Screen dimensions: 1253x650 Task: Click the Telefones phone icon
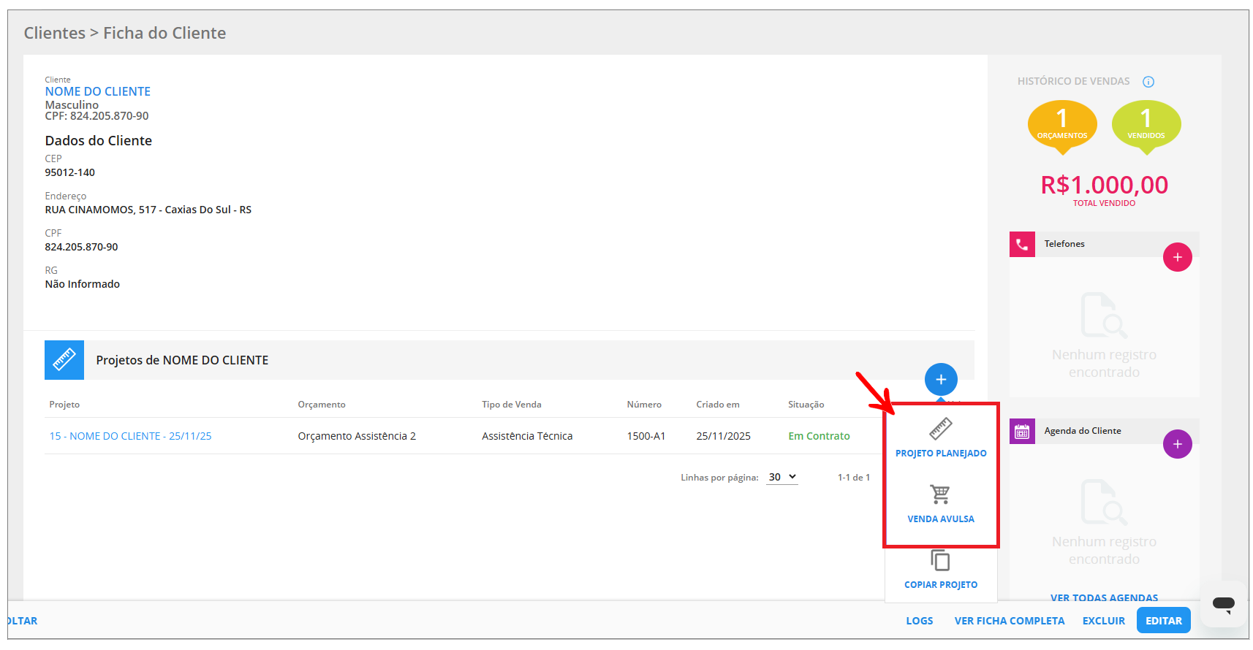click(x=1022, y=244)
